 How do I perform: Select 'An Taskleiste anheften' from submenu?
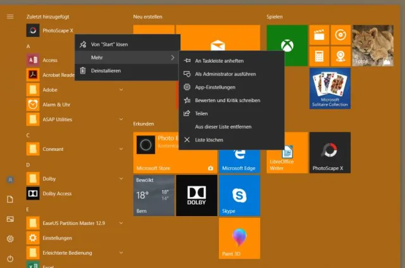click(x=219, y=61)
